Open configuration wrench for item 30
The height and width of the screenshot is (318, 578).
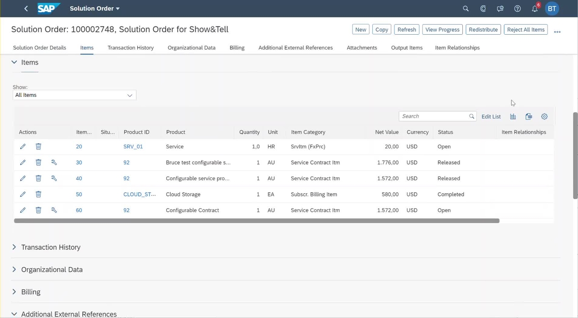click(54, 162)
